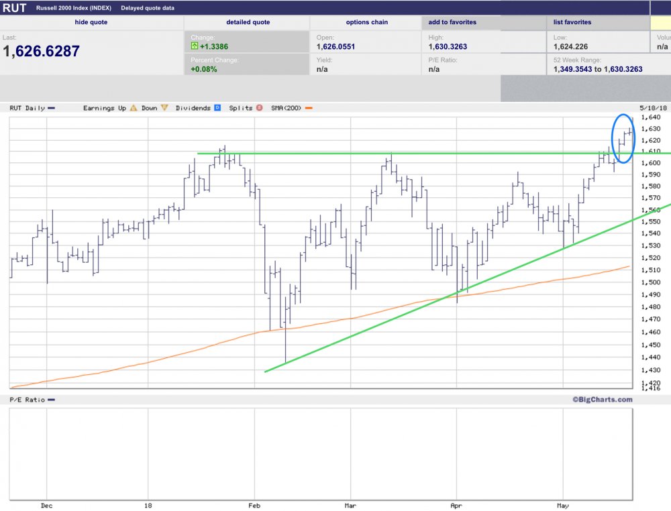Click the BigCharts.com copyright text
This screenshot has height=511, width=671.
[x=603, y=400]
